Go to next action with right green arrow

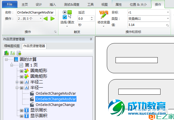click(53, 19)
